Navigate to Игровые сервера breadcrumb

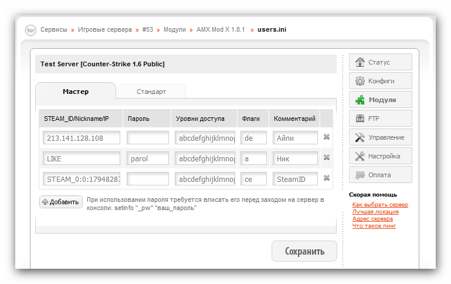(x=105, y=29)
